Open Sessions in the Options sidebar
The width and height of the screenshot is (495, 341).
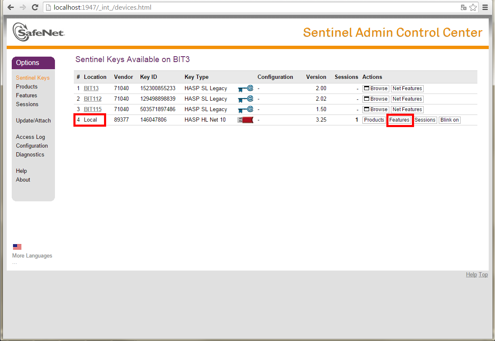click(x=27, y=104)
